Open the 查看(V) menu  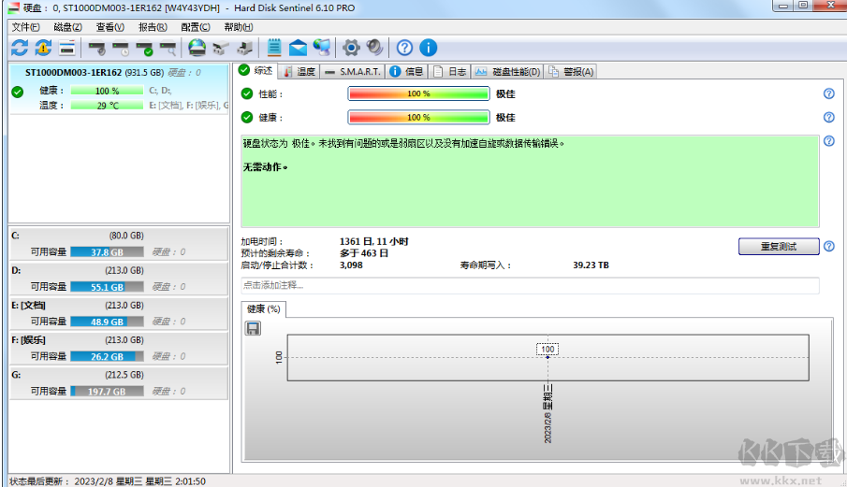tap(110, 27)
